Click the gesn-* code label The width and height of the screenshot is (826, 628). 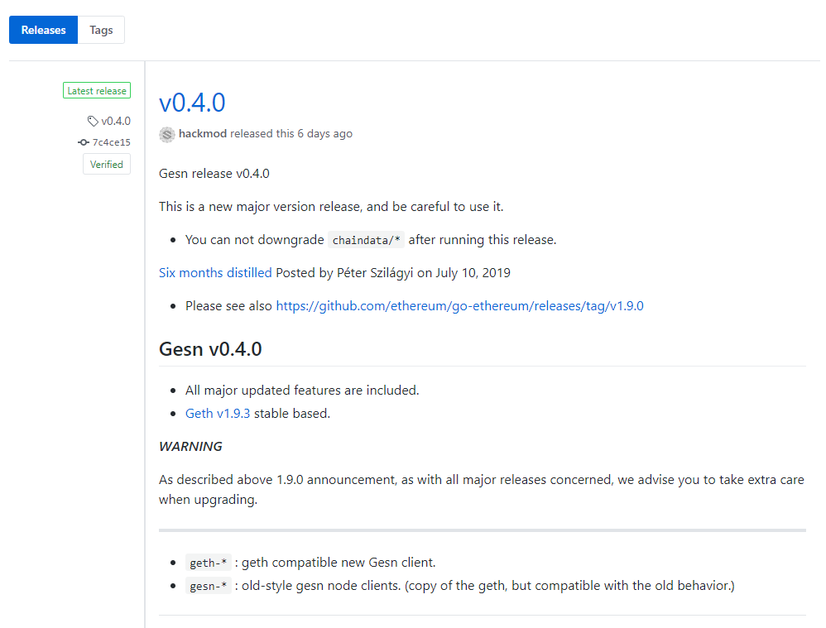(x=209, y=587)
